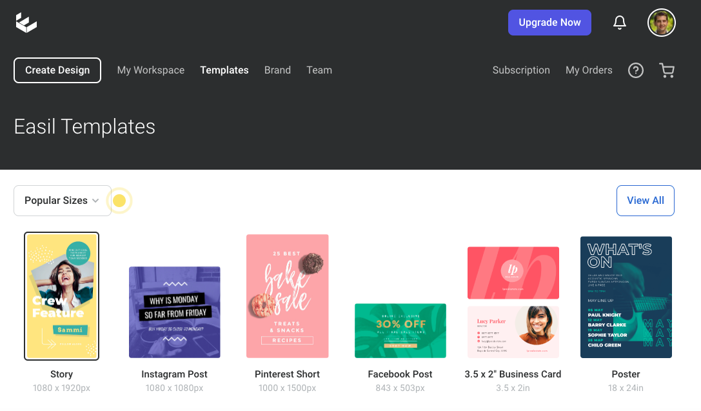Click the Create Design button
The width and height of the screenshot is (701, 411).
tap(57, 70)
